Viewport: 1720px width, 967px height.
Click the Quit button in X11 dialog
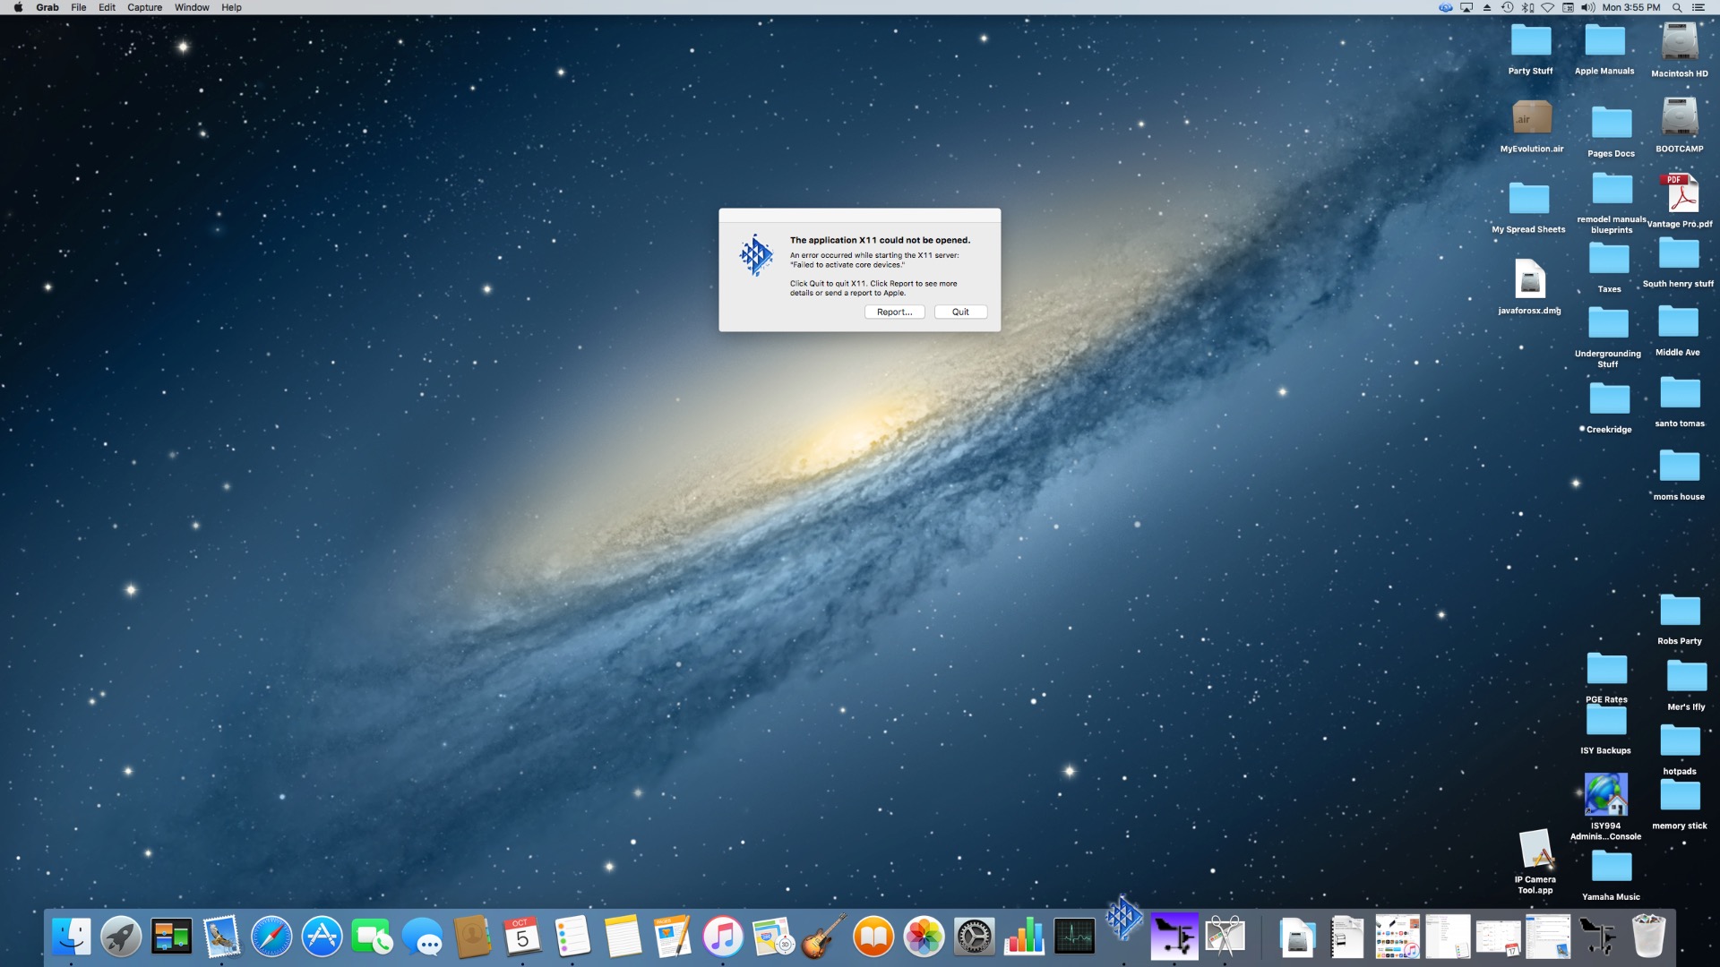960,312
